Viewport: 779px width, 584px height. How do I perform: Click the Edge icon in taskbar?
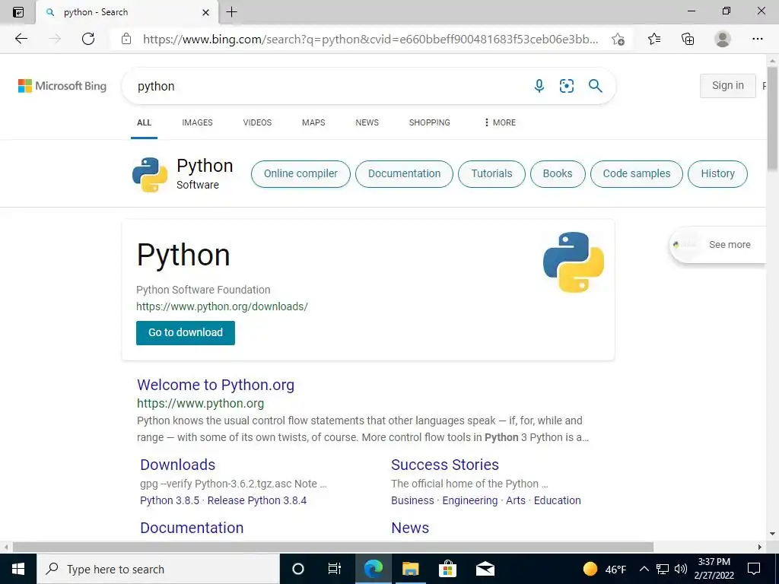point(373,569)
